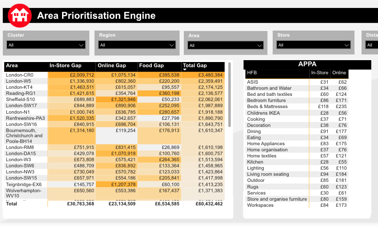Click the £395,538 Food Gap cell
Viewport: 378px width, 227px height.
click(159, 75)
